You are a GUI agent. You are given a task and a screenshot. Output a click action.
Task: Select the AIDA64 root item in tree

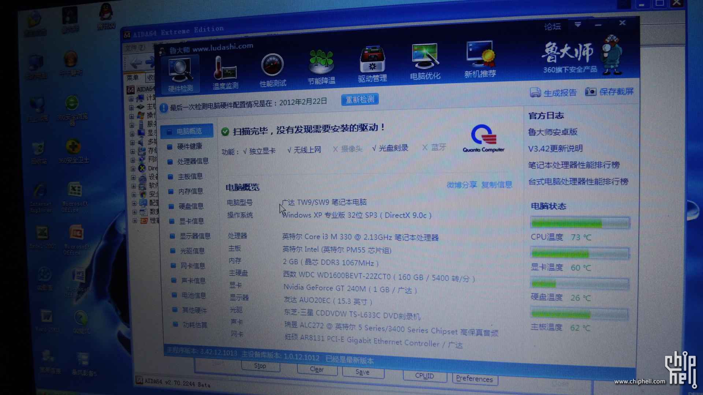point(141,89)
